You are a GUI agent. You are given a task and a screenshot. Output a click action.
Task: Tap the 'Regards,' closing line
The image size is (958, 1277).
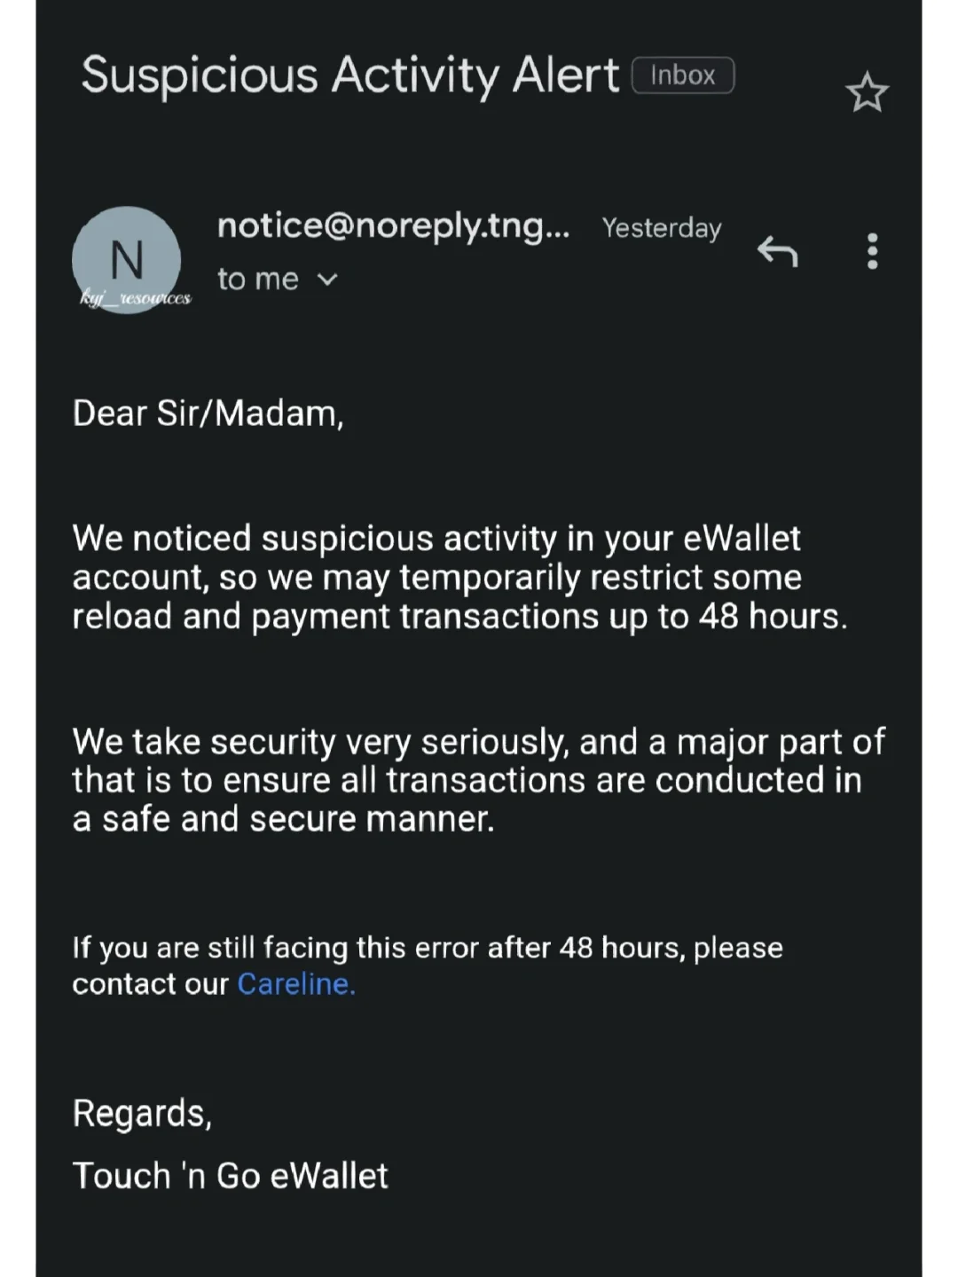click(x=142, y=1113)
